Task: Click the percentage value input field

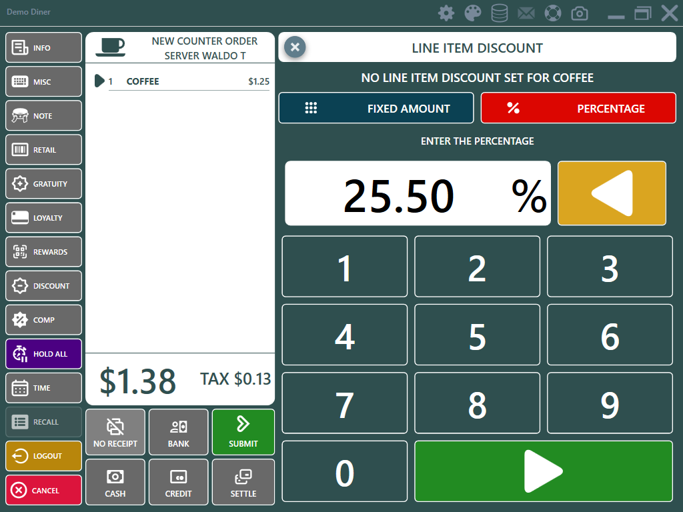Action: (x=418, y=193)
